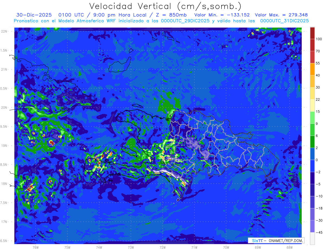Select the '73W' longitude label

131,247
